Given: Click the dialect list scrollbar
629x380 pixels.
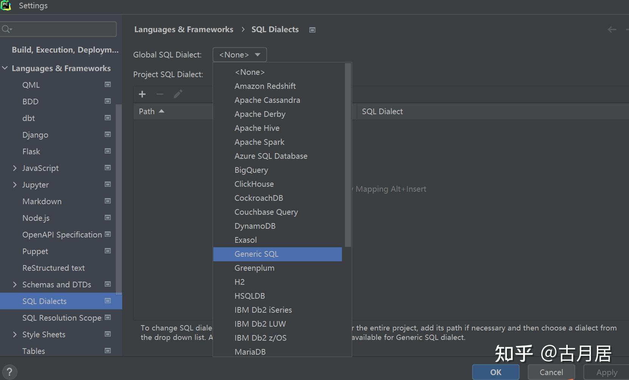Looking at the screenshot, I should tap(348, 155).
